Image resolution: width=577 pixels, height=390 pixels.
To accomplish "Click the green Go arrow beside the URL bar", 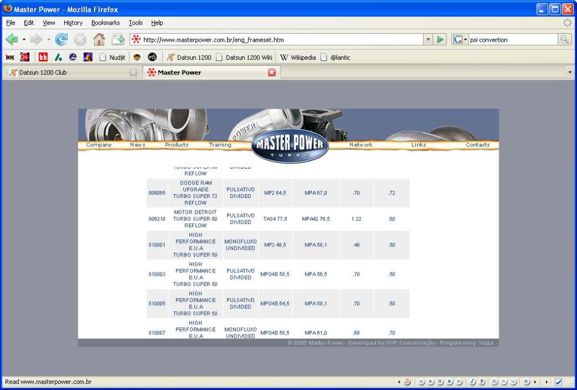I will (440, 39).
